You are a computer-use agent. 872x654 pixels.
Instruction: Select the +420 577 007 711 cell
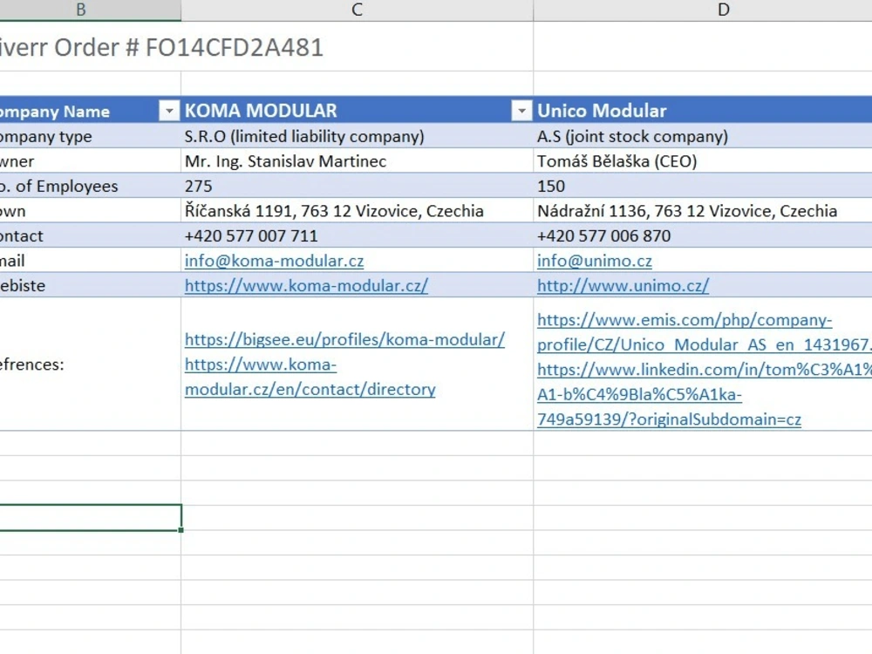point(357,235)
